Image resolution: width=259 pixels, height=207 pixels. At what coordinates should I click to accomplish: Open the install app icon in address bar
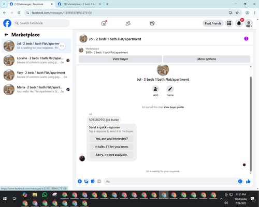[231, 13]
